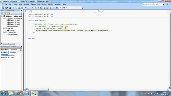The image size is (171, 96).
Task: Click View Code icon in Project panel
Action: (x=2, y=13)
